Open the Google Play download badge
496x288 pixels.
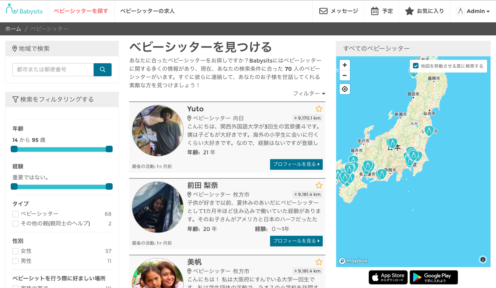434,277
